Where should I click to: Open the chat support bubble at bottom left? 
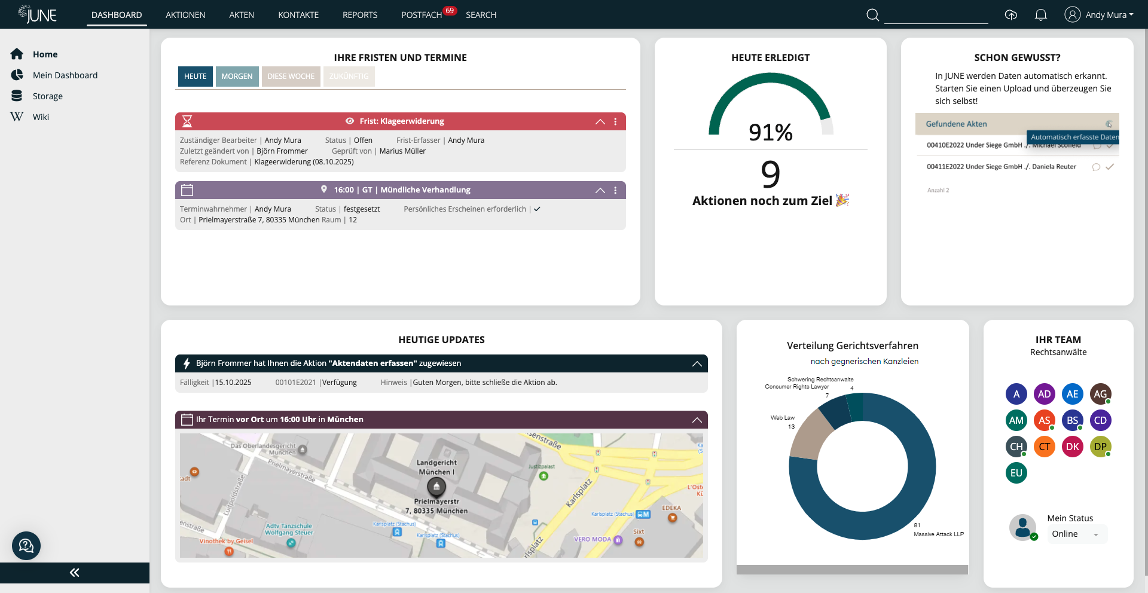(x=26, y=546)
